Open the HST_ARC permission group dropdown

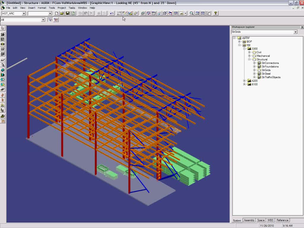click(24, 13)
